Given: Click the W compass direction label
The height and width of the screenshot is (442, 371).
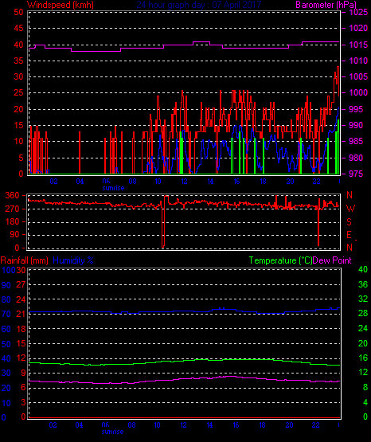Looking at the screenshot, I should 350,209.
